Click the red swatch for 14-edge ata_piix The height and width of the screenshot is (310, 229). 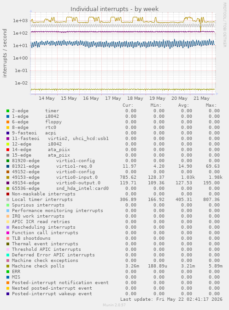click(8, 150)
